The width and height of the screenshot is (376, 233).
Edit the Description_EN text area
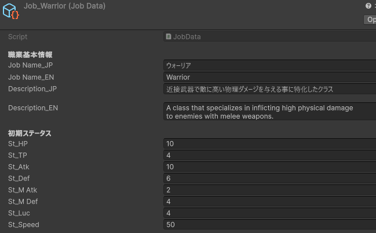pos(269,112)
